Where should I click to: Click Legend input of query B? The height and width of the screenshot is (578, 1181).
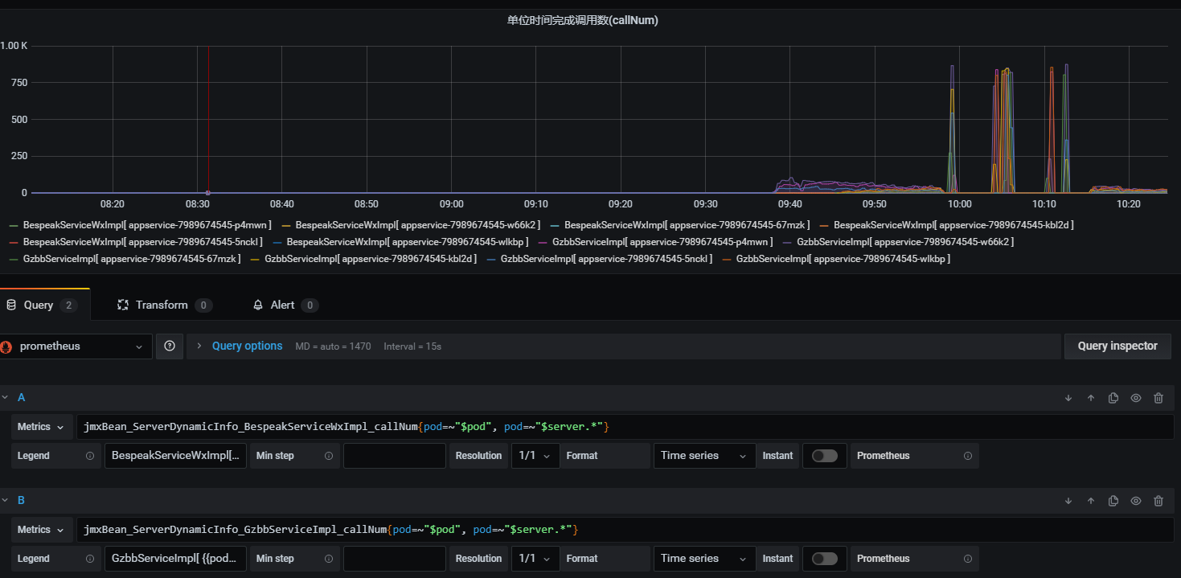175,559
